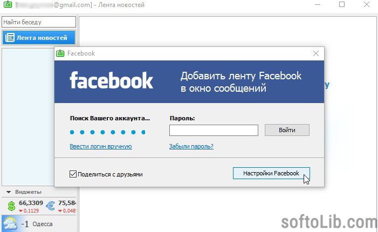This screenshot has height=232, width=378.
Task: Click the dollar rate 66,3309
Action: click(x=31, y=203)
